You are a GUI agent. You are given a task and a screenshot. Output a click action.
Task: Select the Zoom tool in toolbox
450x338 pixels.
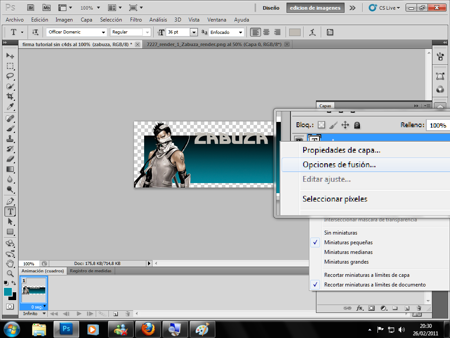pos(10,274)
